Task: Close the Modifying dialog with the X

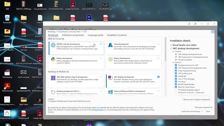Action: tap(213, 31)
